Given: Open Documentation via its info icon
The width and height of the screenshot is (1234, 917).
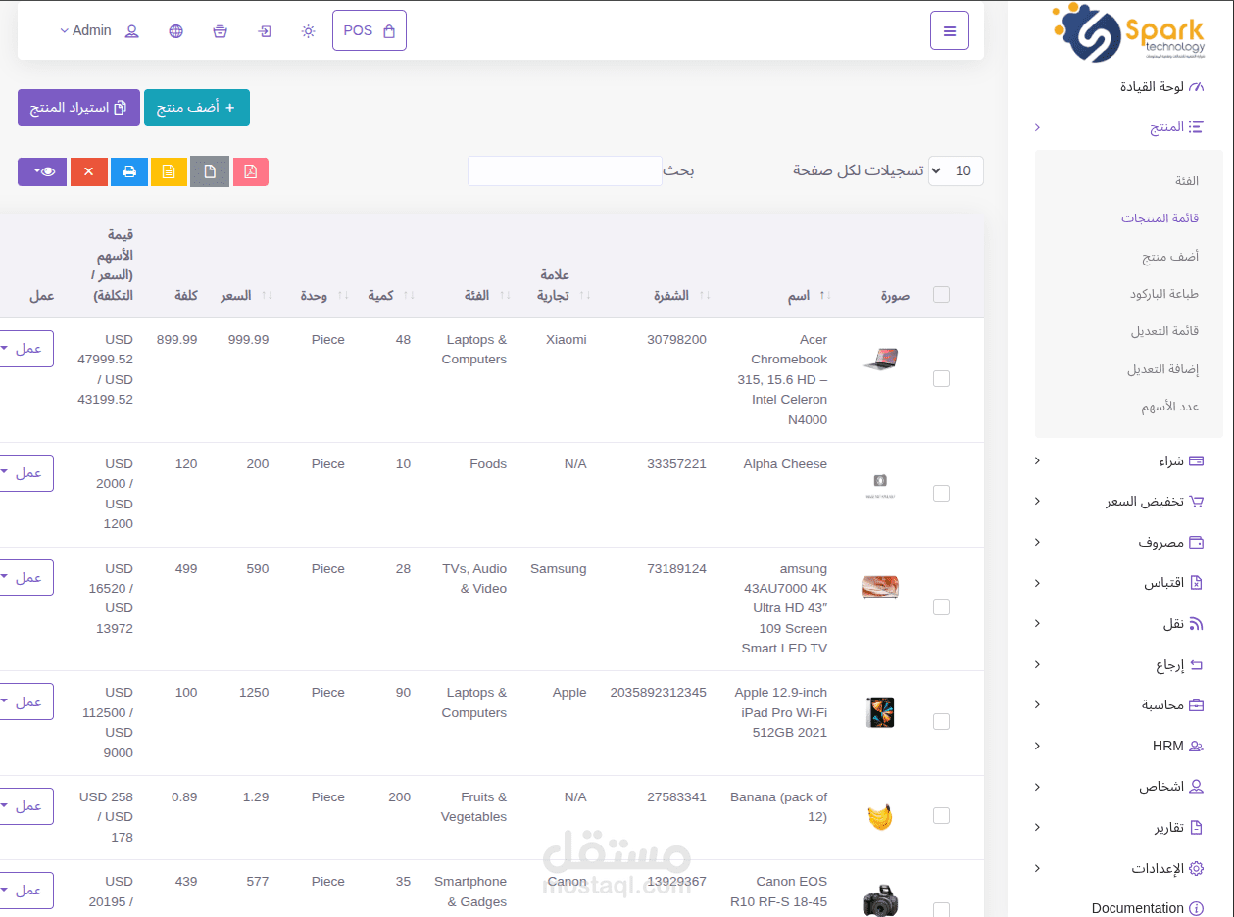Looking at the screenshot, I should point(1196,908).
